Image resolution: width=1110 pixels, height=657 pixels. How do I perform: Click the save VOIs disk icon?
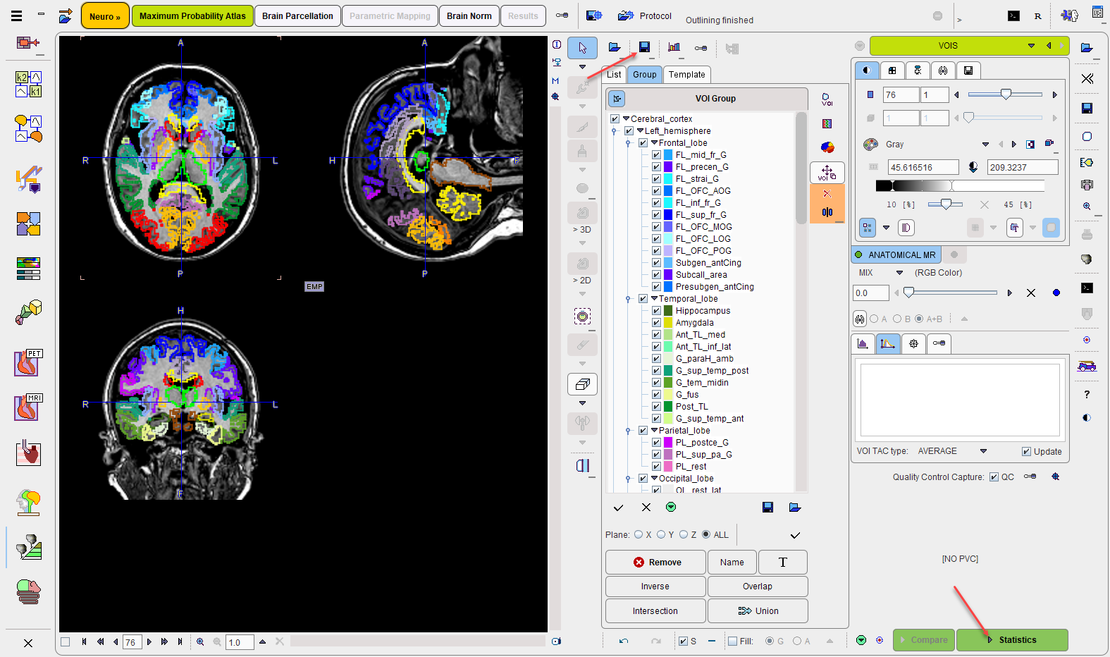644,47
